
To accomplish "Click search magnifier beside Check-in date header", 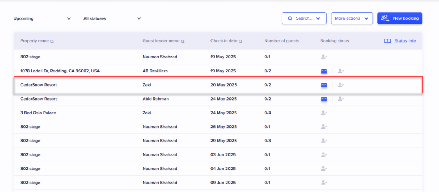I will tap(240, 42).
